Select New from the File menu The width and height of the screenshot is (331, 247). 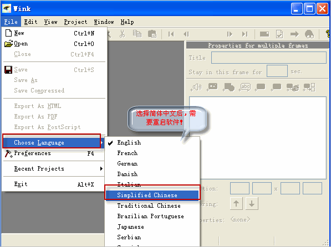coord(54,33)
